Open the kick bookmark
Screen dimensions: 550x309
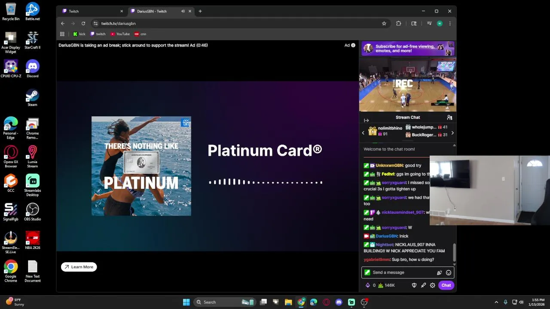pyautogui.click(x=79, y=34)
